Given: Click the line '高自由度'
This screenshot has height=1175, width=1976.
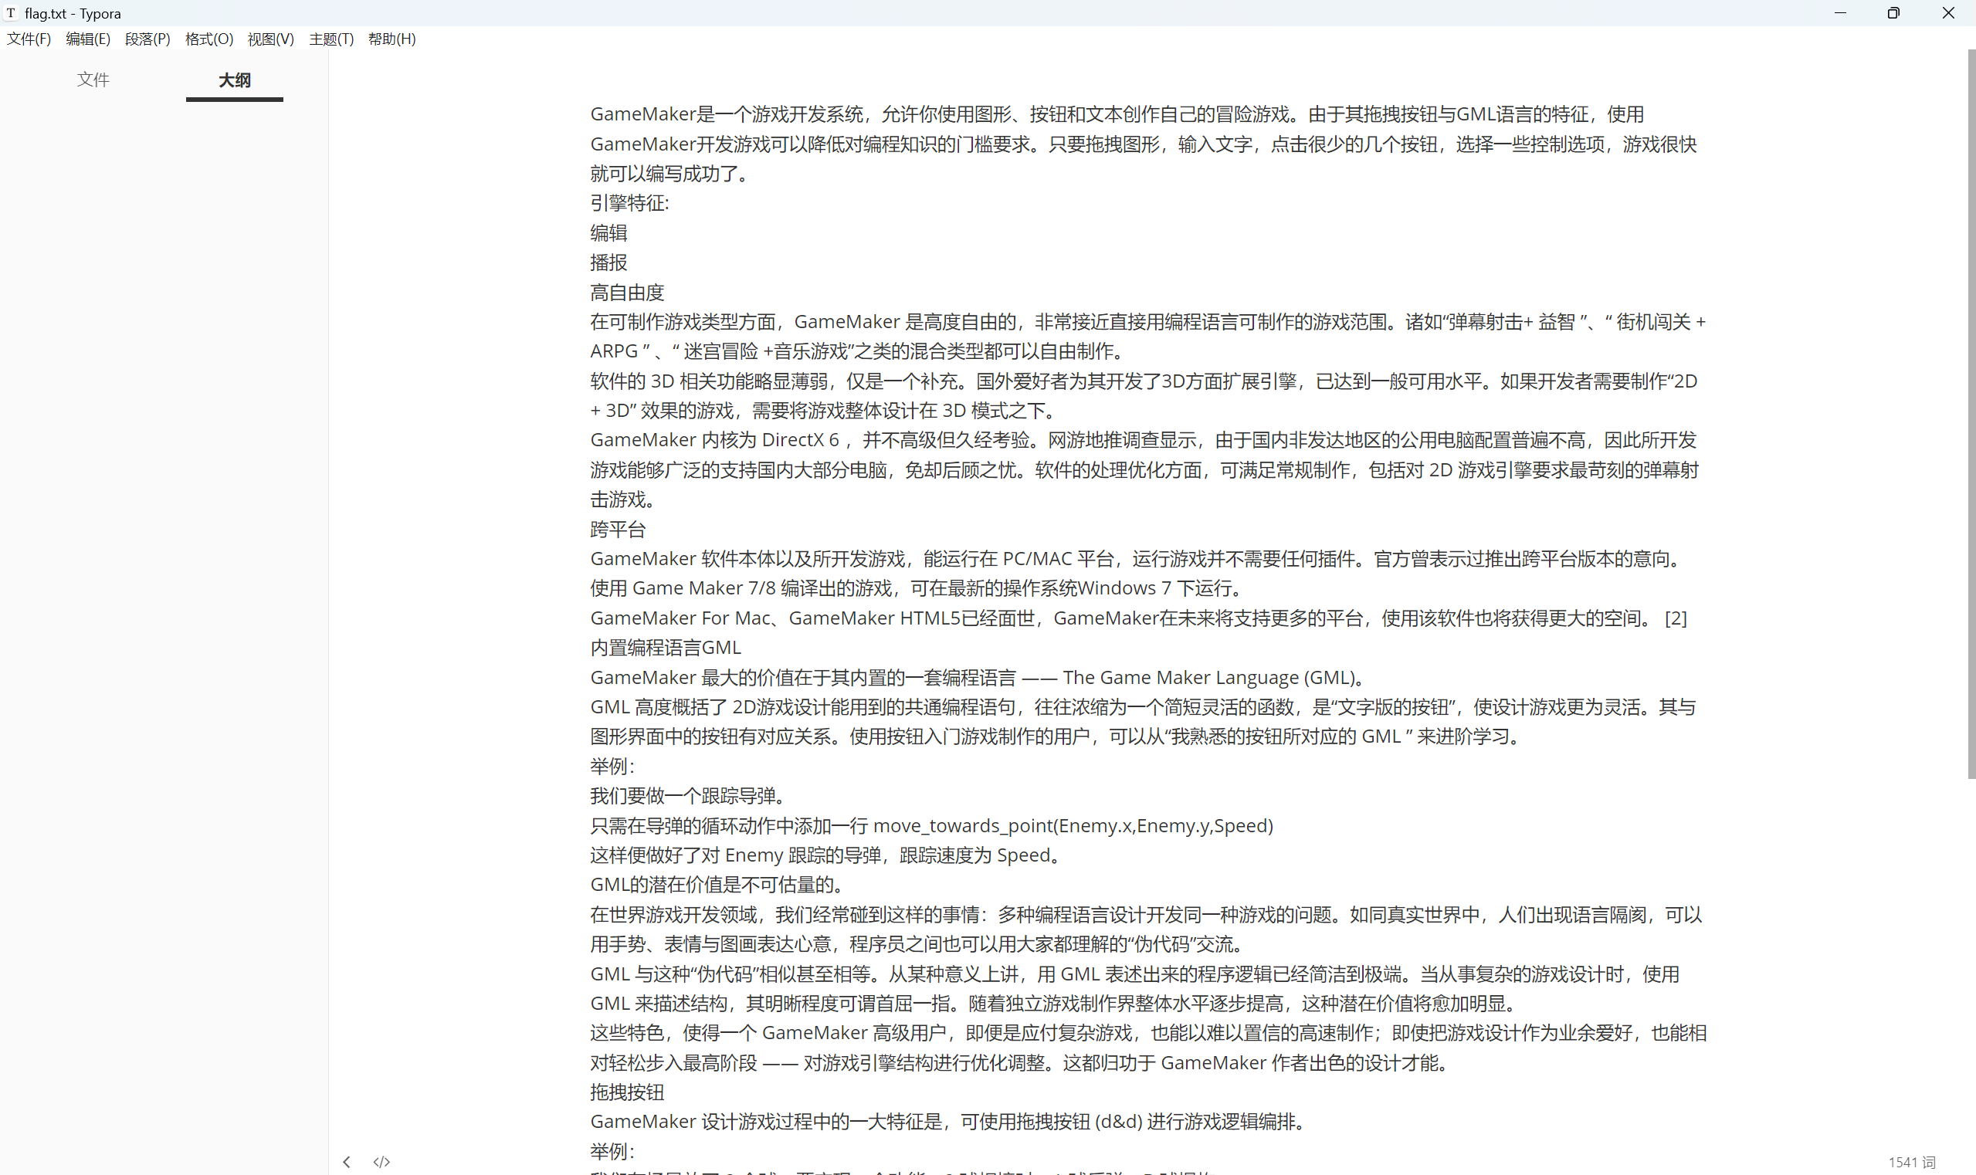Looking at the screenshot, I should tap(627, 292).
